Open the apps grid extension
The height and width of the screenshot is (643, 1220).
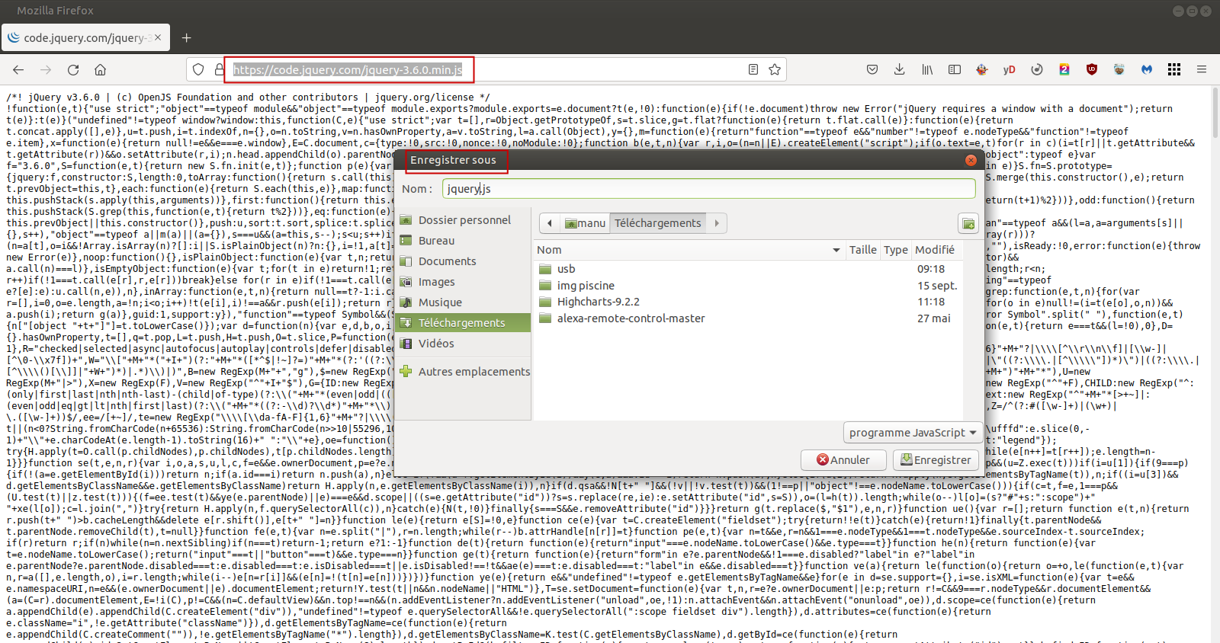pyautogui.click(x=1174, y=69)
